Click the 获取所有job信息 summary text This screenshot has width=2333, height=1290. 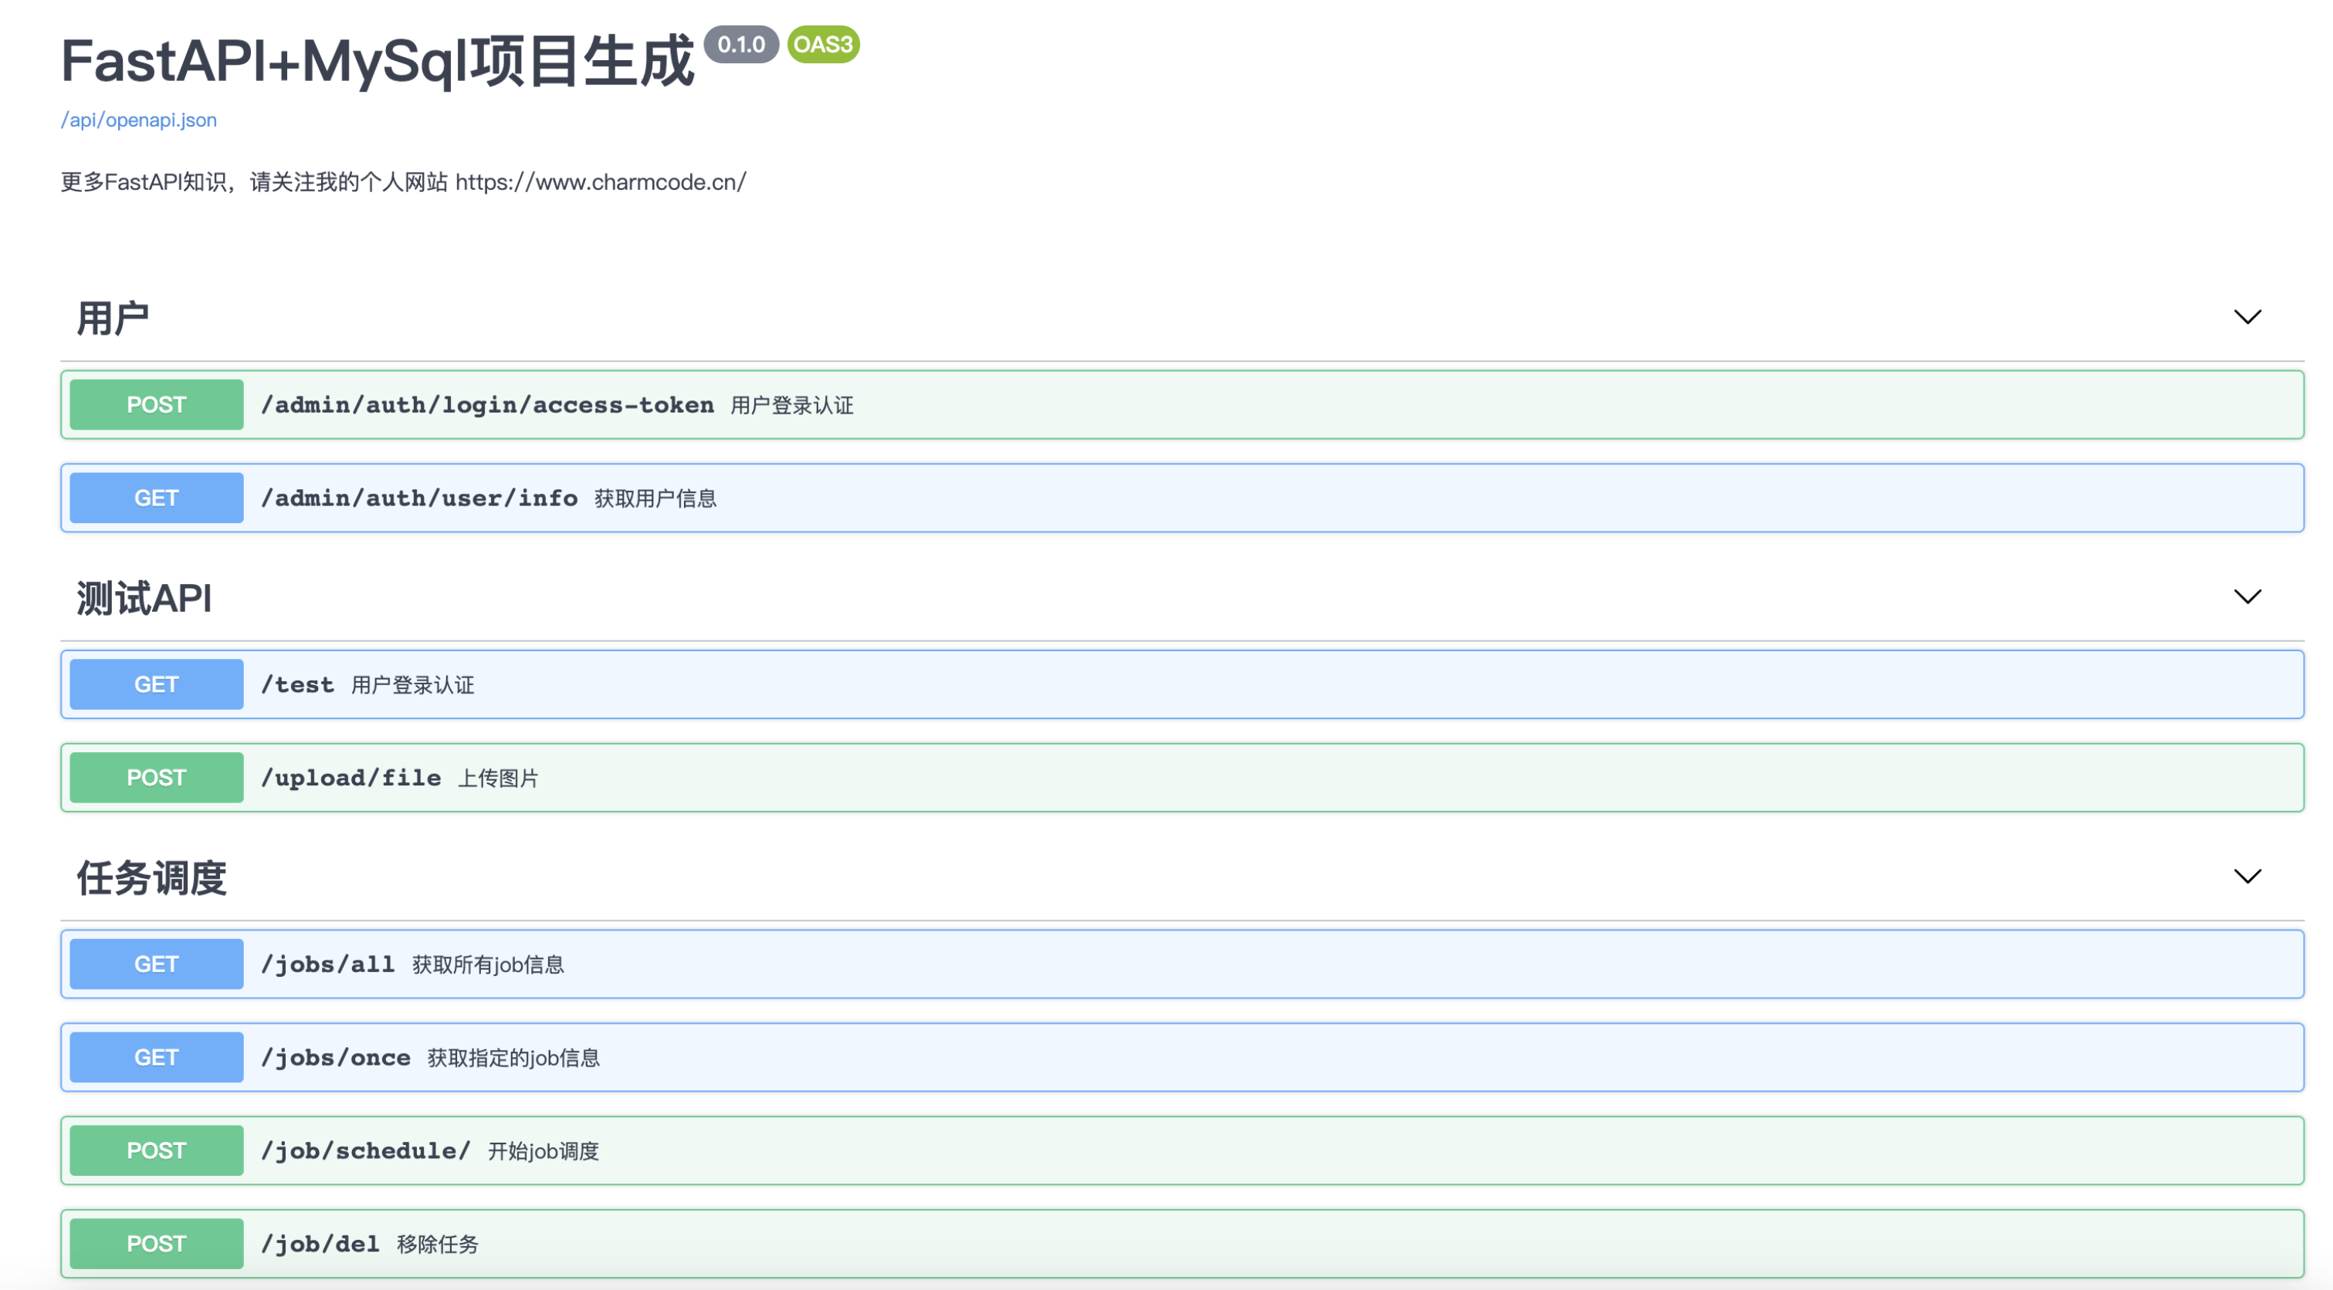pos(488,965)
